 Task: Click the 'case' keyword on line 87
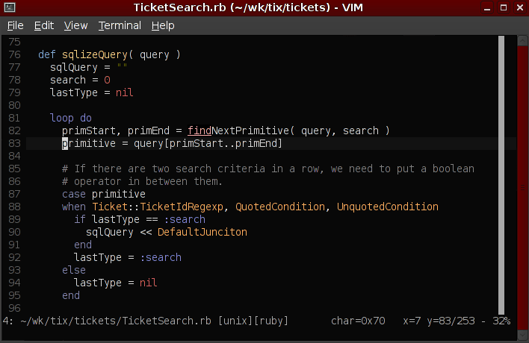(74, 194)
